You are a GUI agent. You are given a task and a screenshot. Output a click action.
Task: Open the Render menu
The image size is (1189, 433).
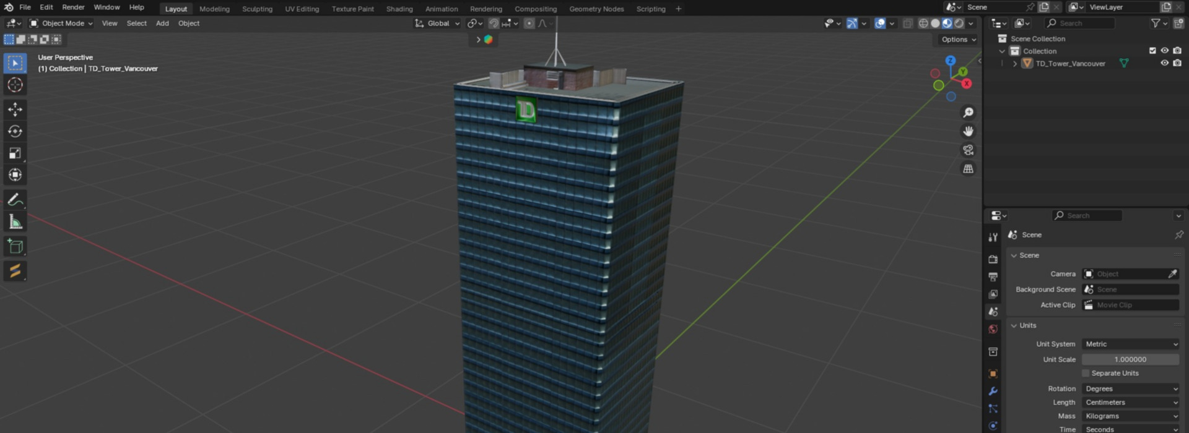[x=73, y=7]
